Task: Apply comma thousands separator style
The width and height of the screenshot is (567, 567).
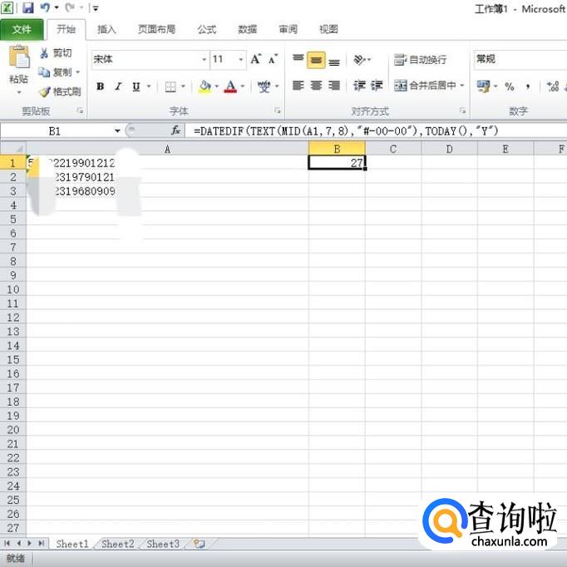Action: pyautogui.click(x=528, y=86)
